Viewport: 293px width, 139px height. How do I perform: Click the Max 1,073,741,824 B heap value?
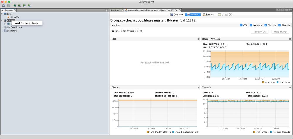tap(215, 47)
